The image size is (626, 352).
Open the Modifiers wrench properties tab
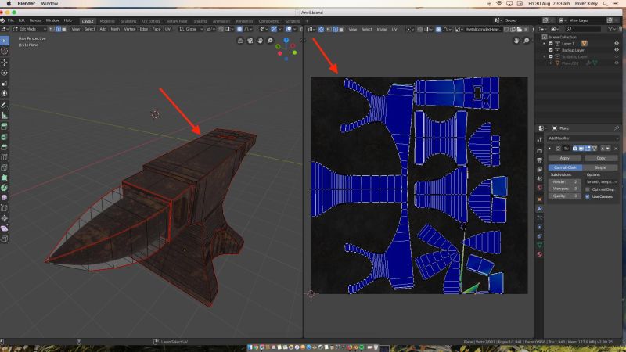(540, 209)
